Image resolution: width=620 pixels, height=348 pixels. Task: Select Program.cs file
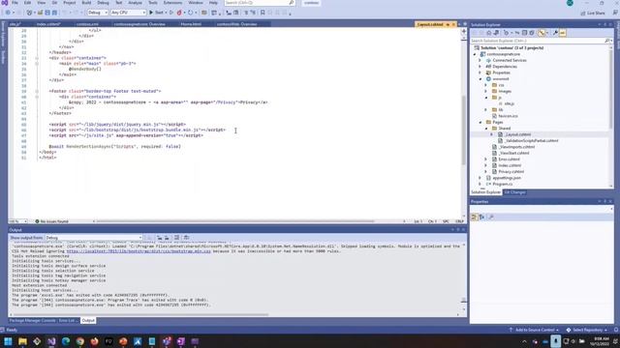click(502, 185)
